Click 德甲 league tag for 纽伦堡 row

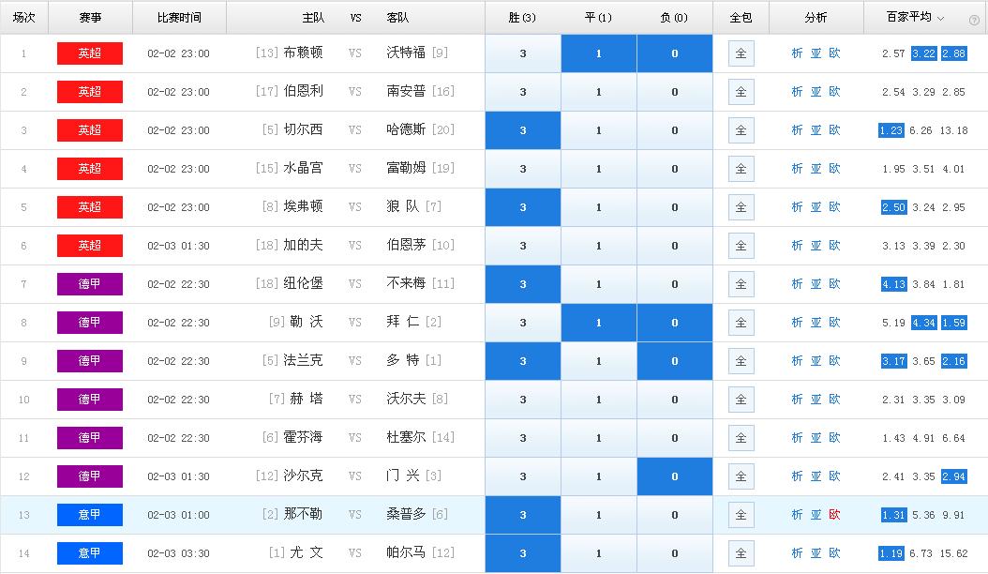89,284
